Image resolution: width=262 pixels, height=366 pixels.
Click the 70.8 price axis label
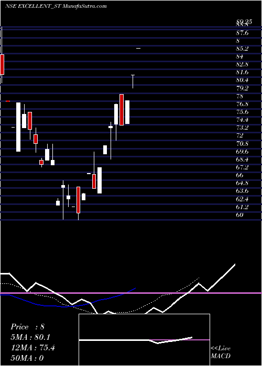(x=242, y=144)
